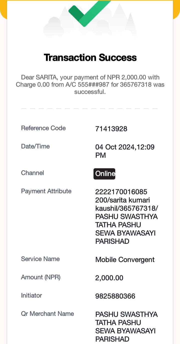Screen dimensions: 180x344
Task: Tap the Date/Time label
Action: click(35, 146)
